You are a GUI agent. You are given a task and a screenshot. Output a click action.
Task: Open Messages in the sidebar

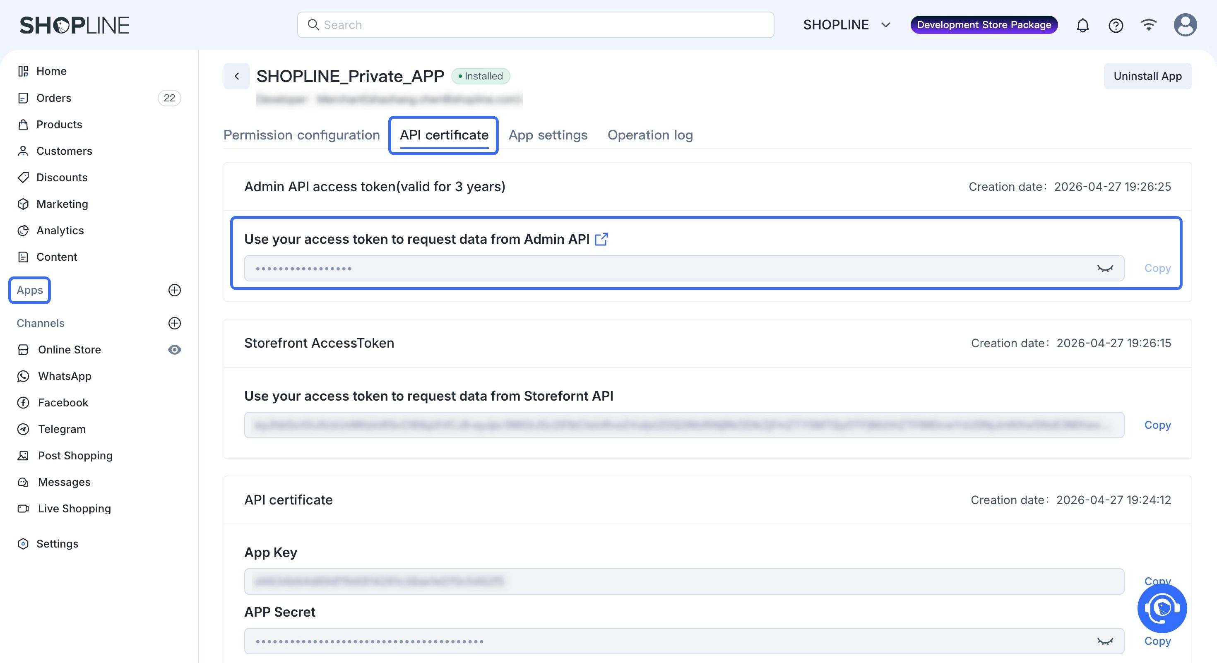(64, 482)
